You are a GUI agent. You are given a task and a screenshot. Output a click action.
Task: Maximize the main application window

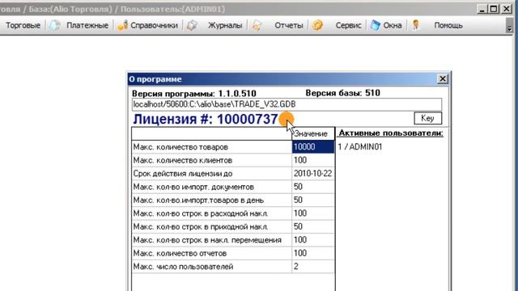494,9
